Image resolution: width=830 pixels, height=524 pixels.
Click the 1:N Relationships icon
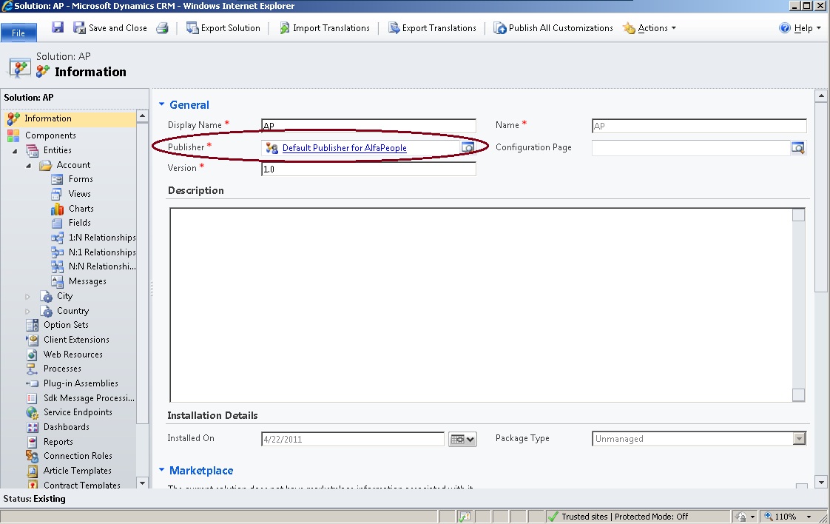coord(57,238)
